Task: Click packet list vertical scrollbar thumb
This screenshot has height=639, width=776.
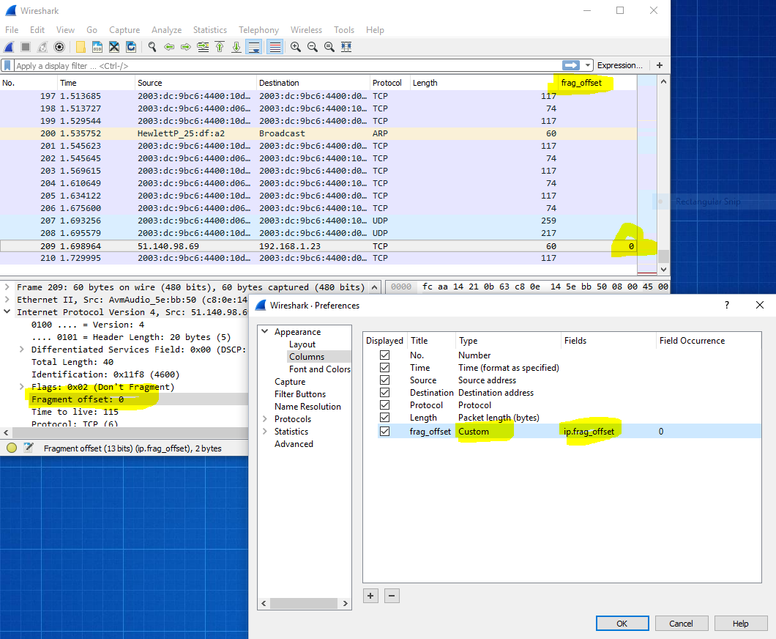Action: pyautogui.click(x=664, y=256)
